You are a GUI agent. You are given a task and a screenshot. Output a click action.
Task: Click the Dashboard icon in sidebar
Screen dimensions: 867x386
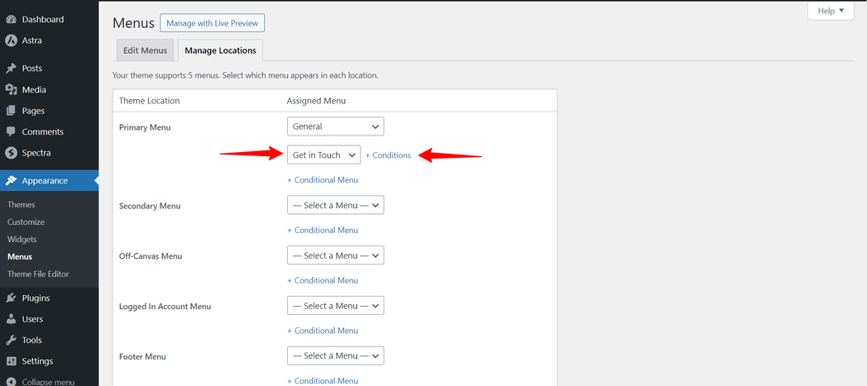coord(11,19)
